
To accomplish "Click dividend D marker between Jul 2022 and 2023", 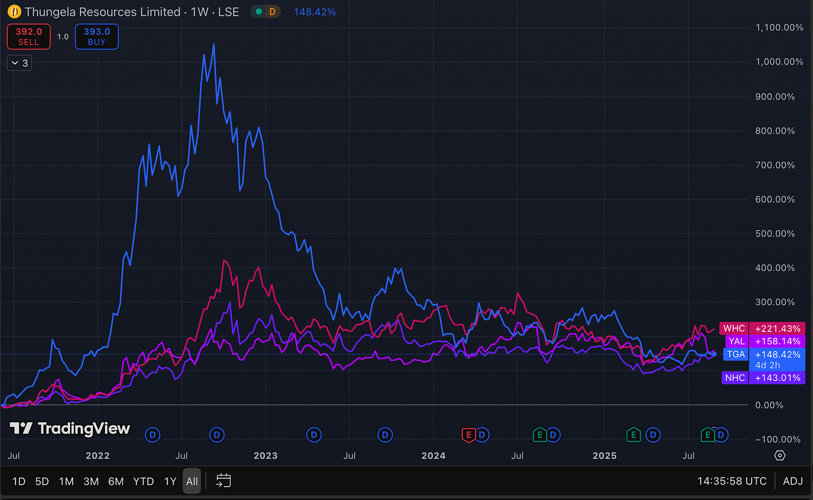I will coord(217,435).
